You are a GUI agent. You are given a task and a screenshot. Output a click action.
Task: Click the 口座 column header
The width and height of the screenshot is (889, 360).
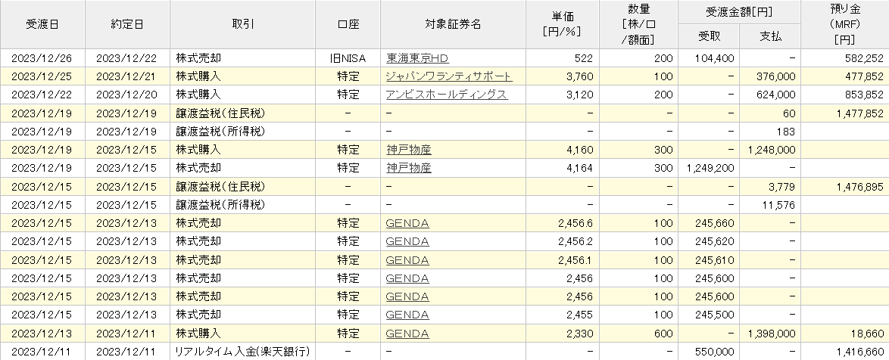pos(348,24)
